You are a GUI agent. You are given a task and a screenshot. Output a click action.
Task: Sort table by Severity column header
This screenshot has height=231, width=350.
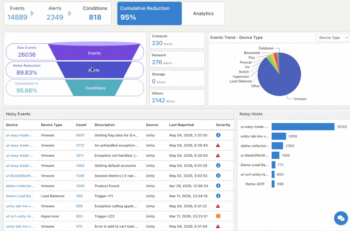point(223,125)
